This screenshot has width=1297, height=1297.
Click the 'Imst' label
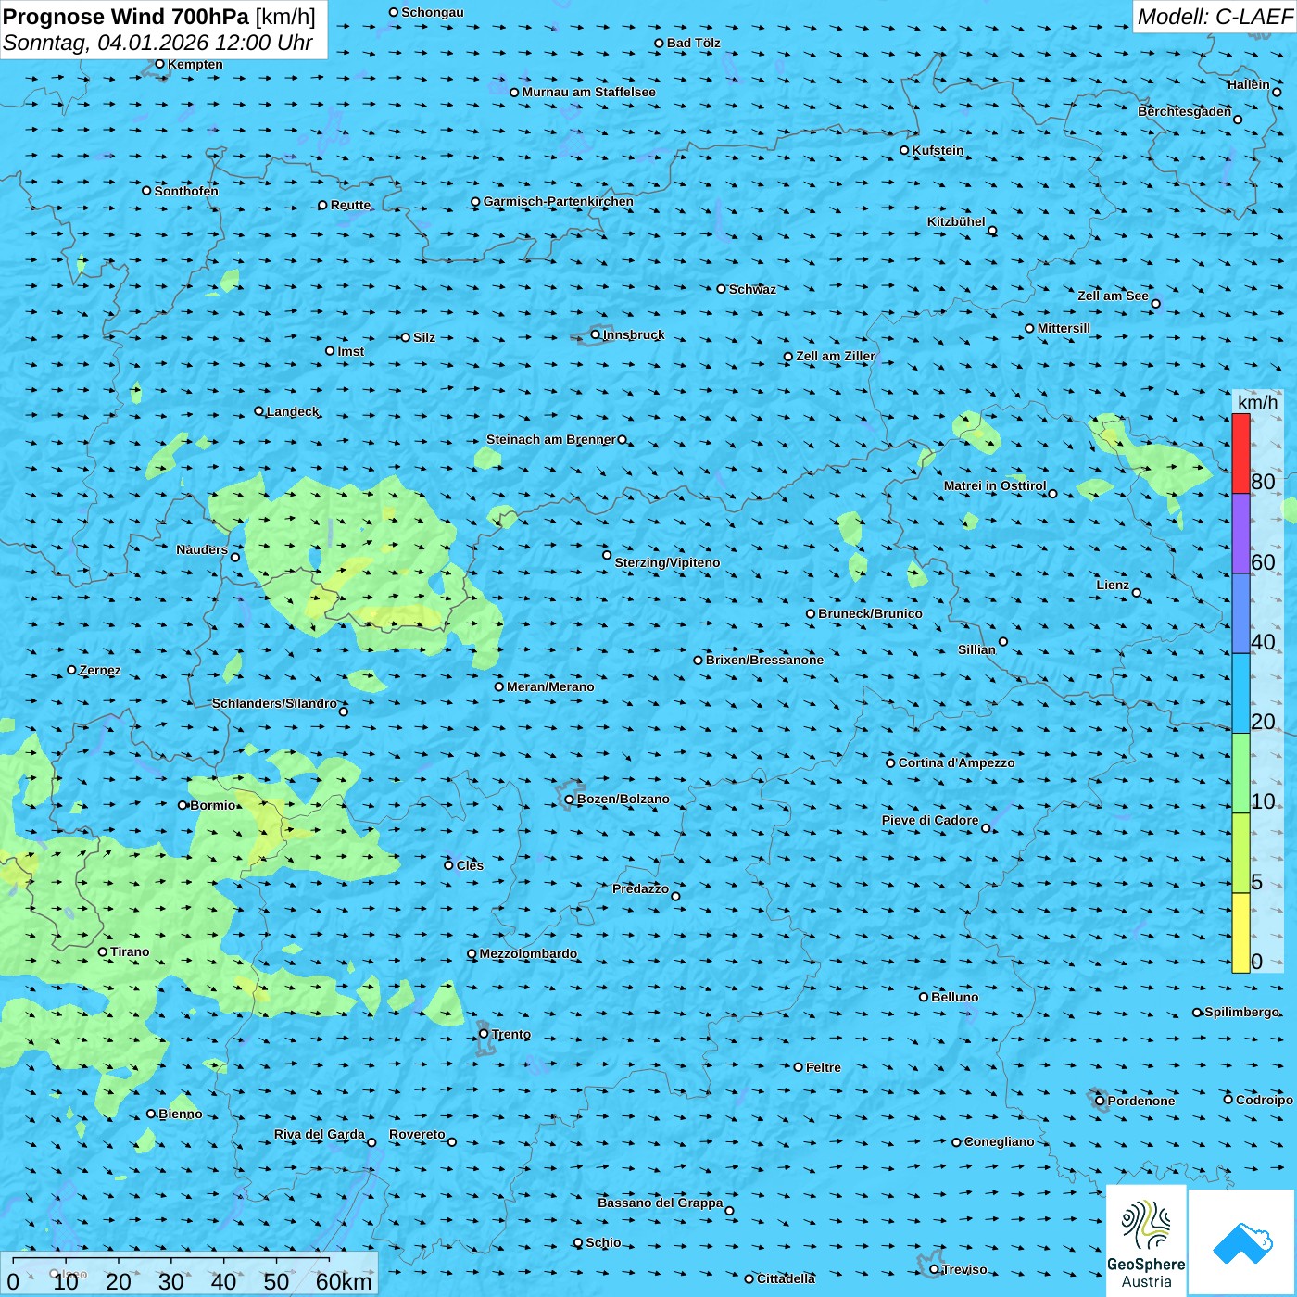click(350, 351)
